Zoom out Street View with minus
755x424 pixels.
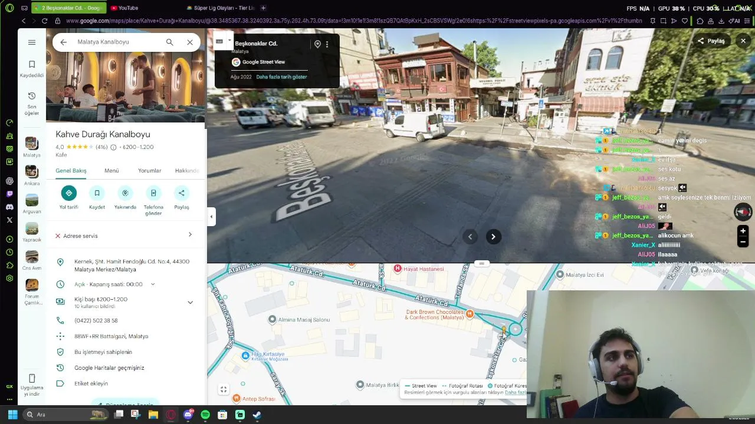pyautogui.click(x=743, y=241)
